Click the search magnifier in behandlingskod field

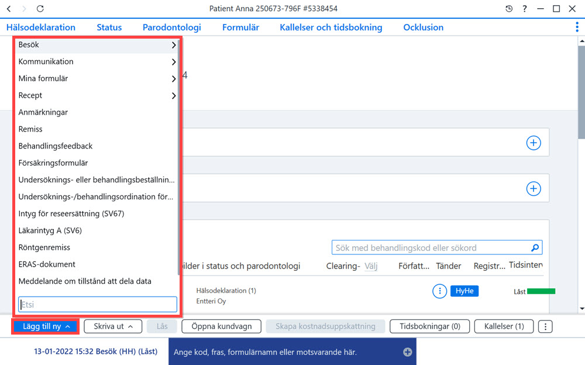click(535, 247)
